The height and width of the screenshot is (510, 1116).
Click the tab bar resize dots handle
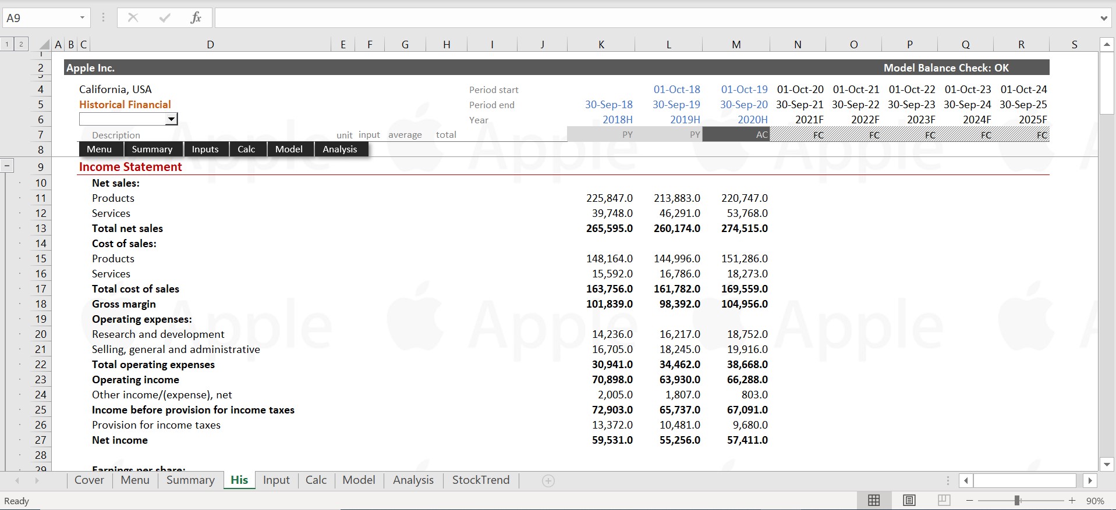[948, 481]
